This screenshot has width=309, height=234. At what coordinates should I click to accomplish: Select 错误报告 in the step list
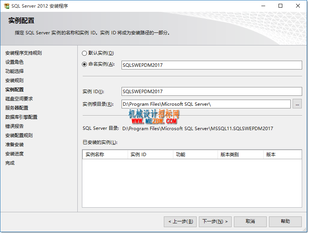coord(14,126)
